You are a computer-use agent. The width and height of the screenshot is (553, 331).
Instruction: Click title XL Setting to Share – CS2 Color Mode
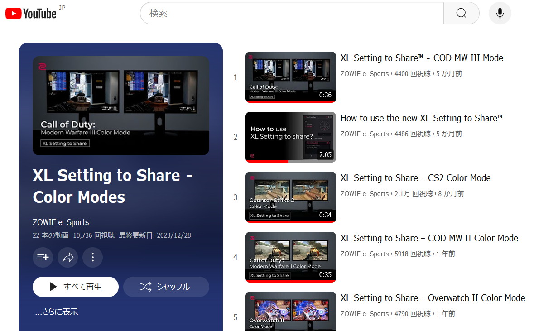tap(416, 178)
